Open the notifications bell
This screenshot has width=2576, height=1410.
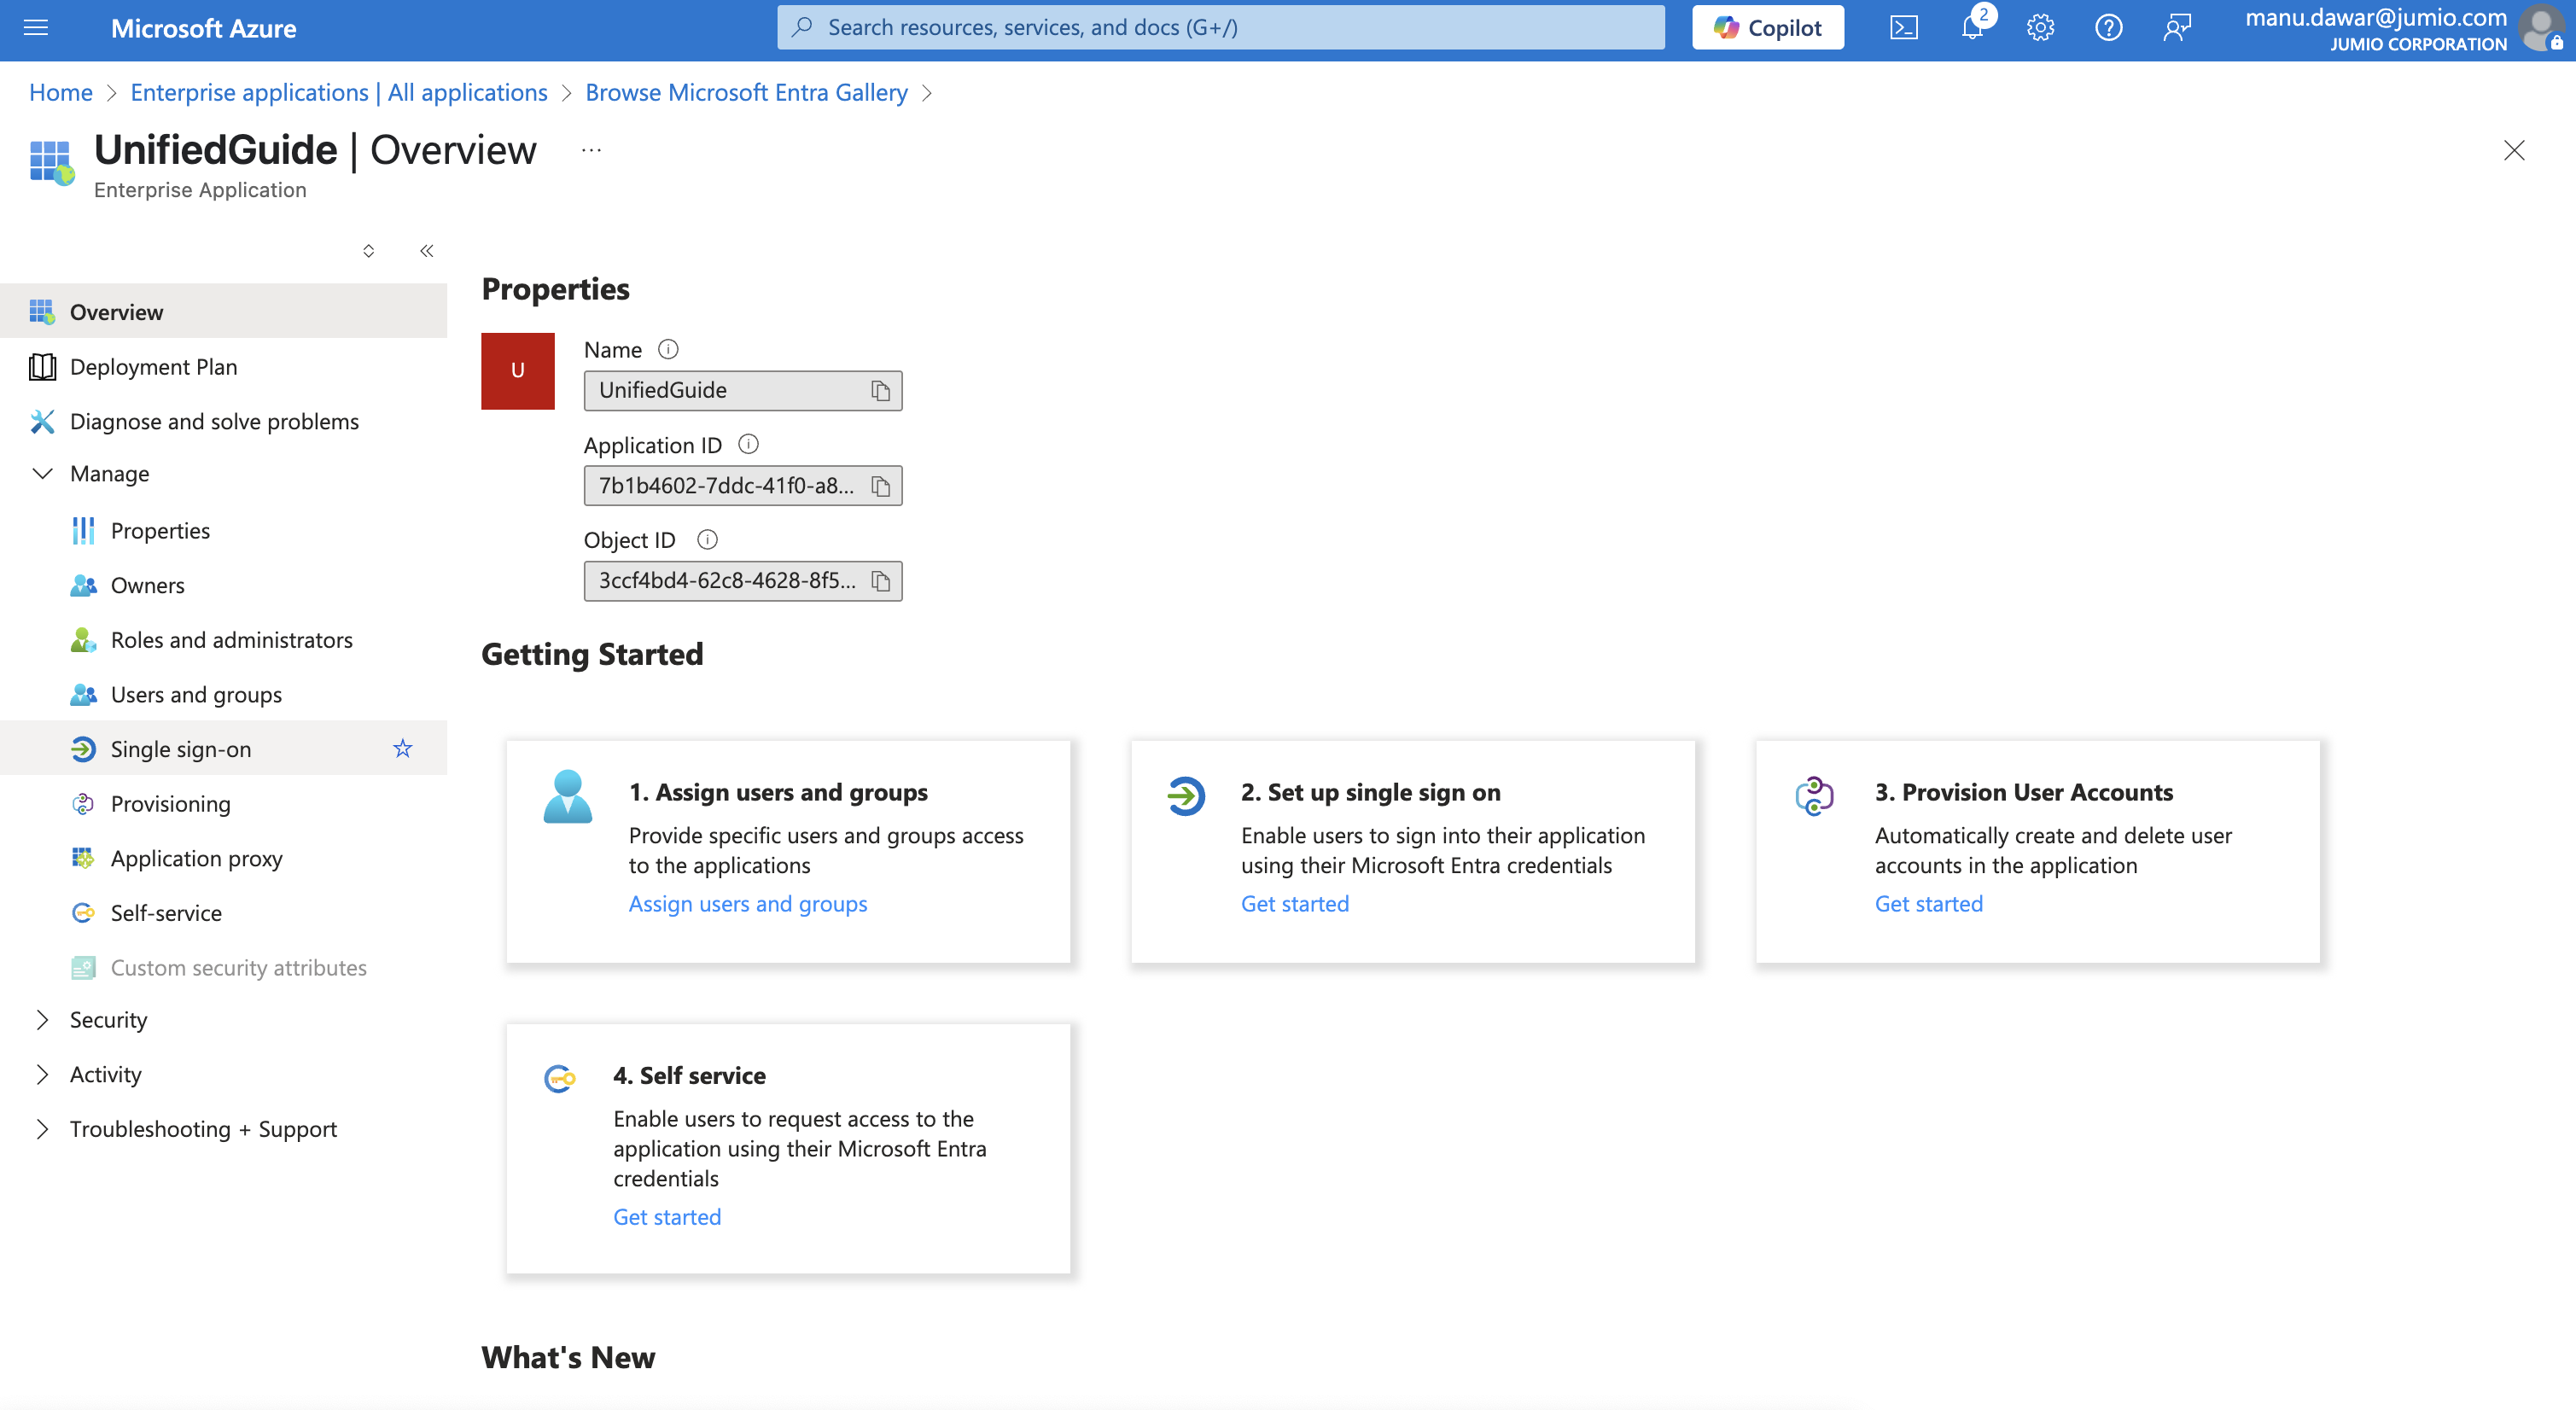(x=1971, y=28)
